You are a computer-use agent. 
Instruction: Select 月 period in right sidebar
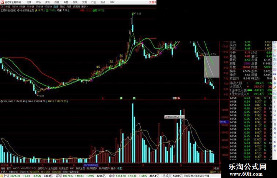pos(275,133)
